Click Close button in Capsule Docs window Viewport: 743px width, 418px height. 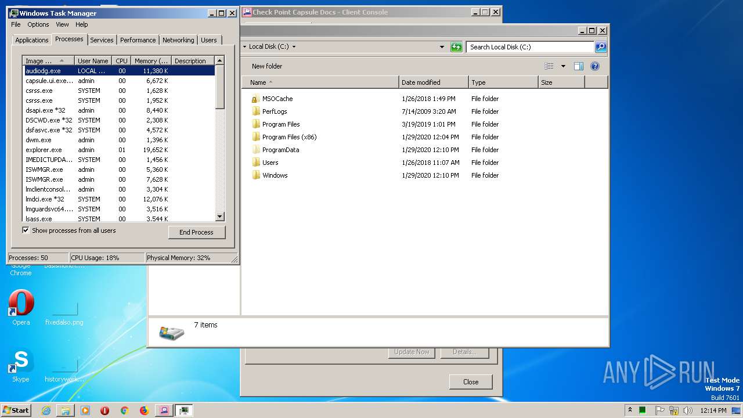coord(471,382)
